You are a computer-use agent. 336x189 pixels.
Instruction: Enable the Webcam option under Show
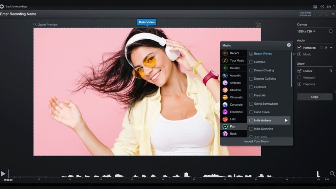click(x=300, y=77)
